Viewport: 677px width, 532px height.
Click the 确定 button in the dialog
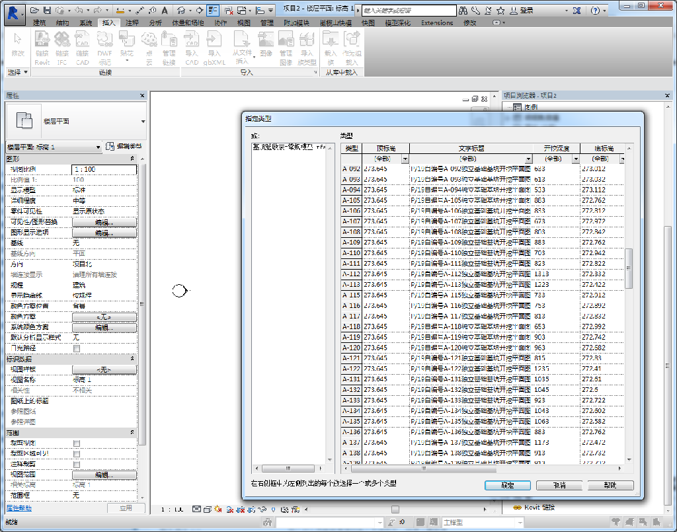507,485
